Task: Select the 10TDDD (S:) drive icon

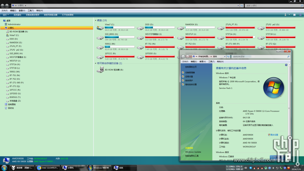Action: [140, 57]
